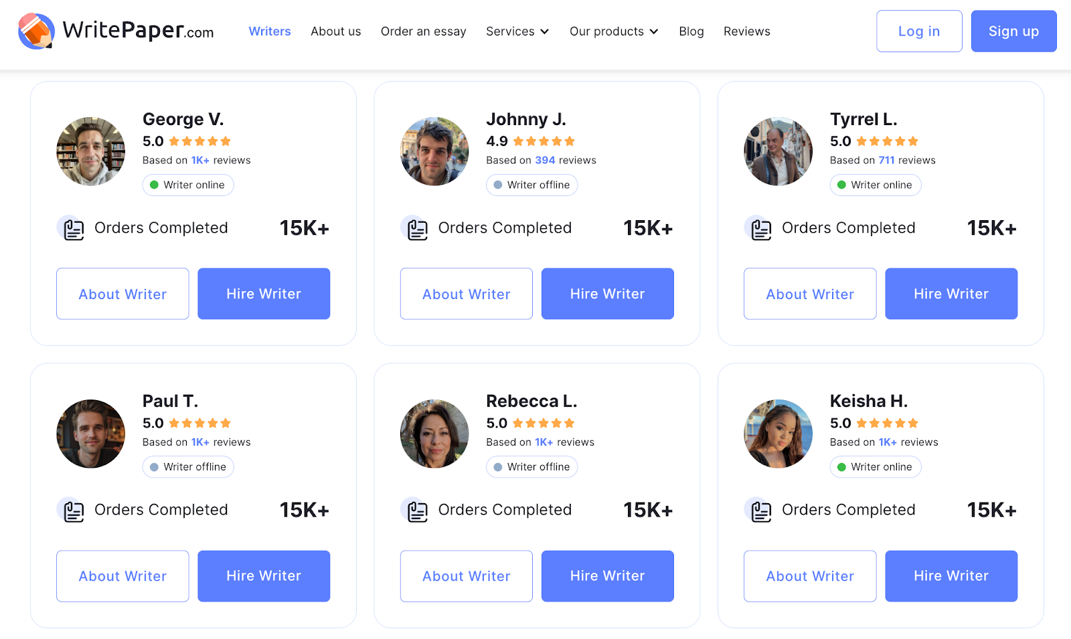
Task: Click Johnny J.'s Writer offline status badge
Action: (531, 185)
